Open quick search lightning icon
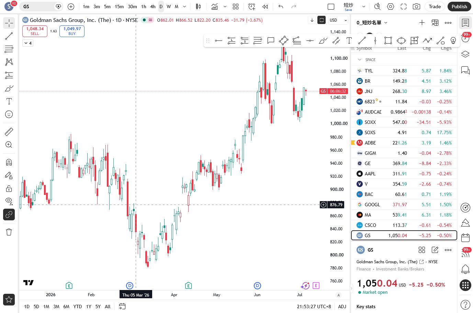Screen dimensions: 473x313 (x=378, y=7)
